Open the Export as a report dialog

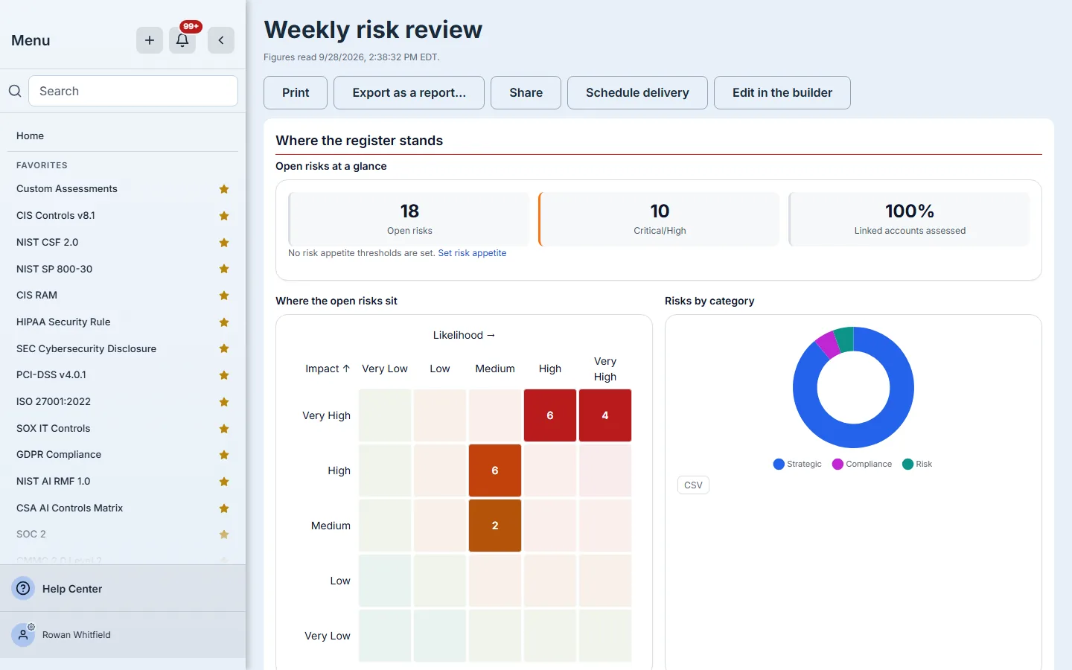[409, 92]
